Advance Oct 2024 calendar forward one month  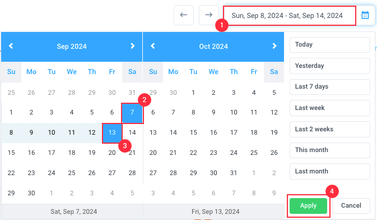click(274, 46)
